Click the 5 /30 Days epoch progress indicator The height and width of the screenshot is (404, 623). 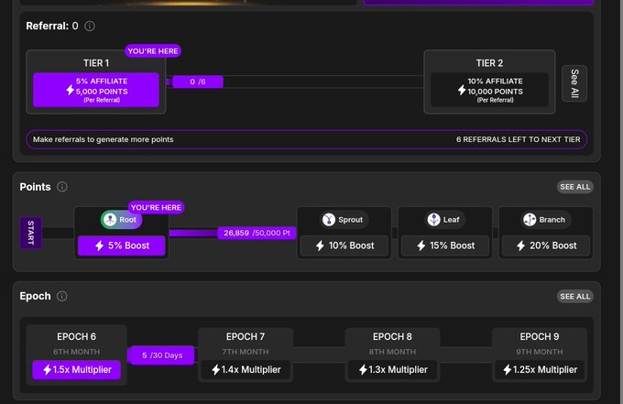[162, 355]
